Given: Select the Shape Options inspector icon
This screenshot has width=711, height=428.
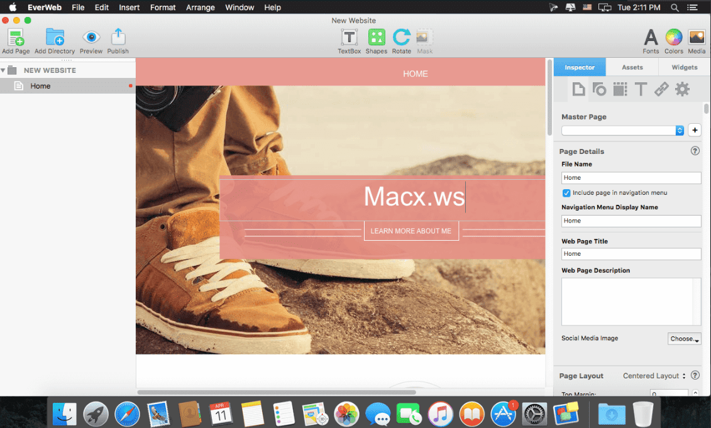Looking at the screenshot, I should [600, 89].
